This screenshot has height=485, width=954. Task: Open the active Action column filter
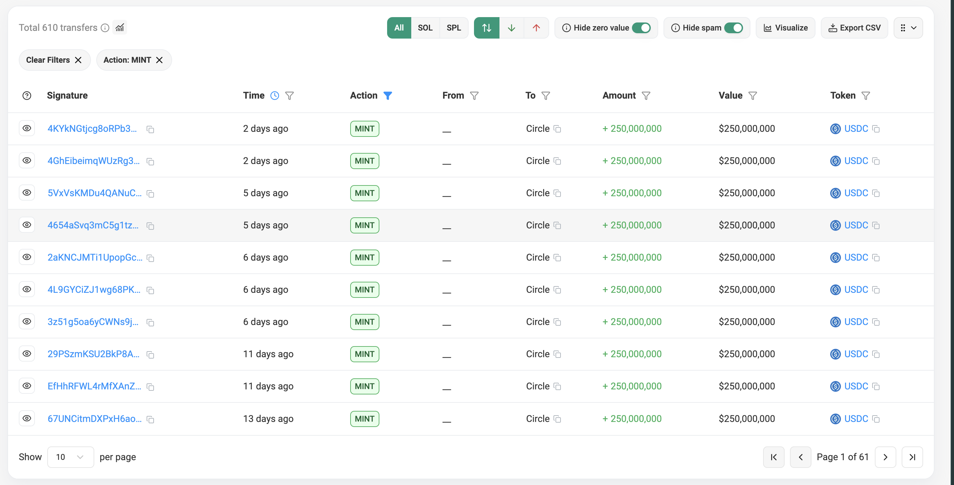click(387, 96)
